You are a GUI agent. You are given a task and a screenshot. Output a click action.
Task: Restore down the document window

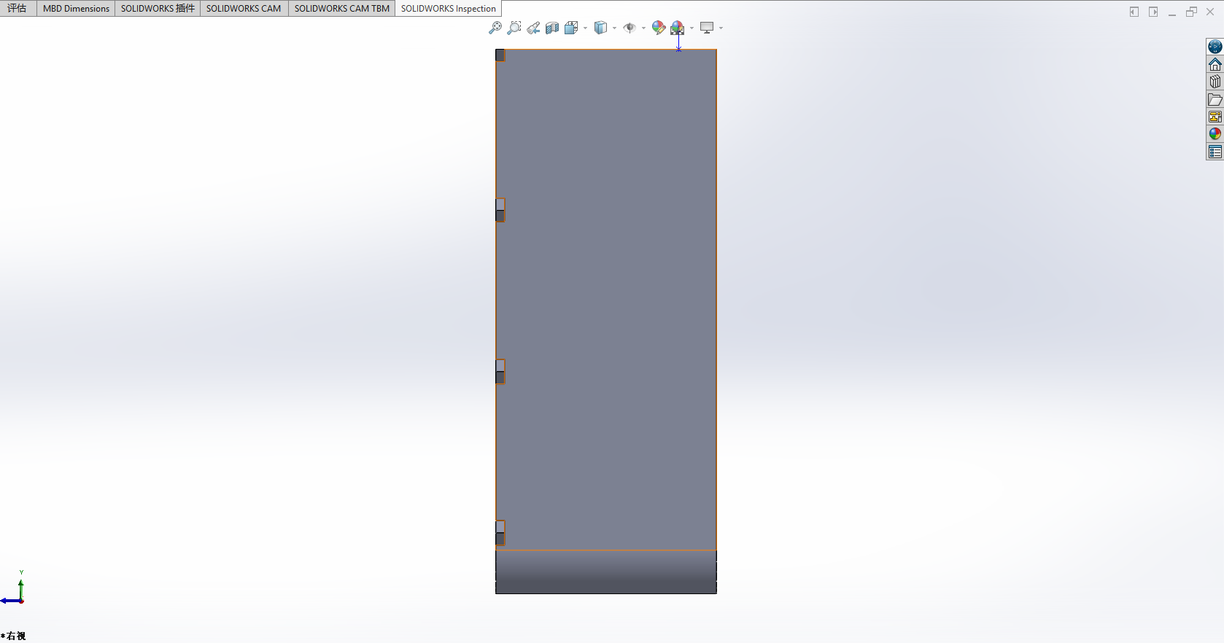(x=1191, y=12)
